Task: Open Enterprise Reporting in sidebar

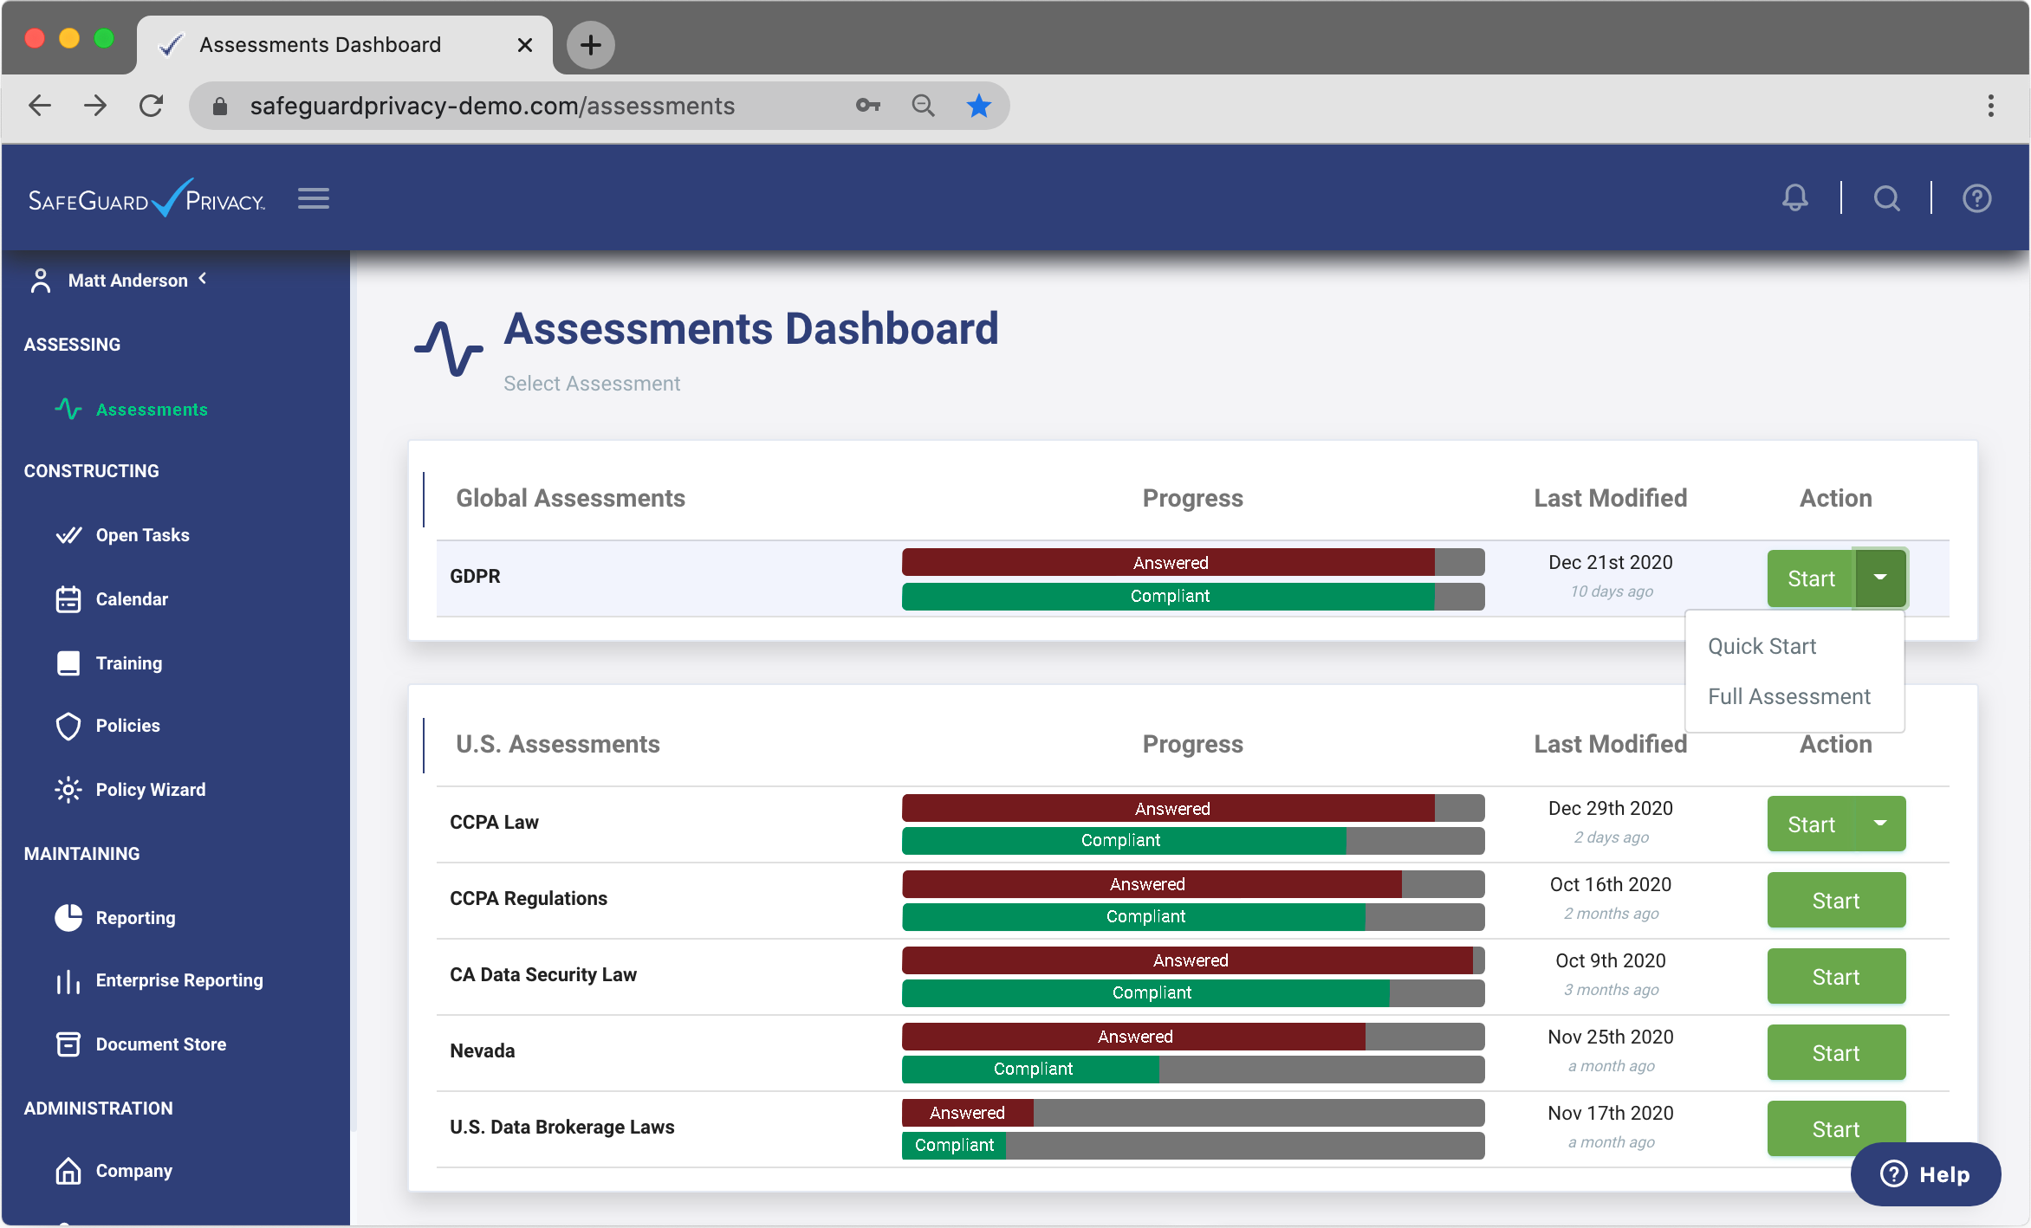Action: pyautogui.click(x=178, y=980)
